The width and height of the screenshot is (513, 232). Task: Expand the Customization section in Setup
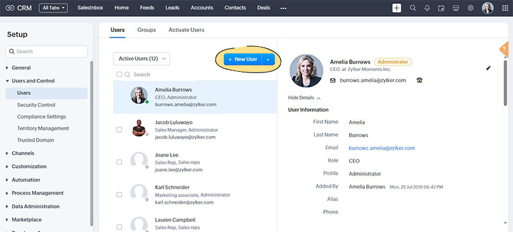pos(29,167)
